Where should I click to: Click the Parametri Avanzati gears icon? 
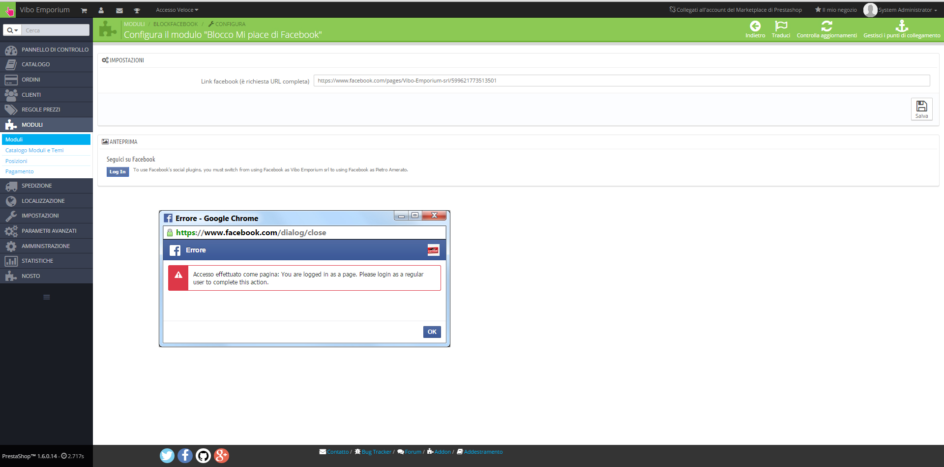coord(11,231)
